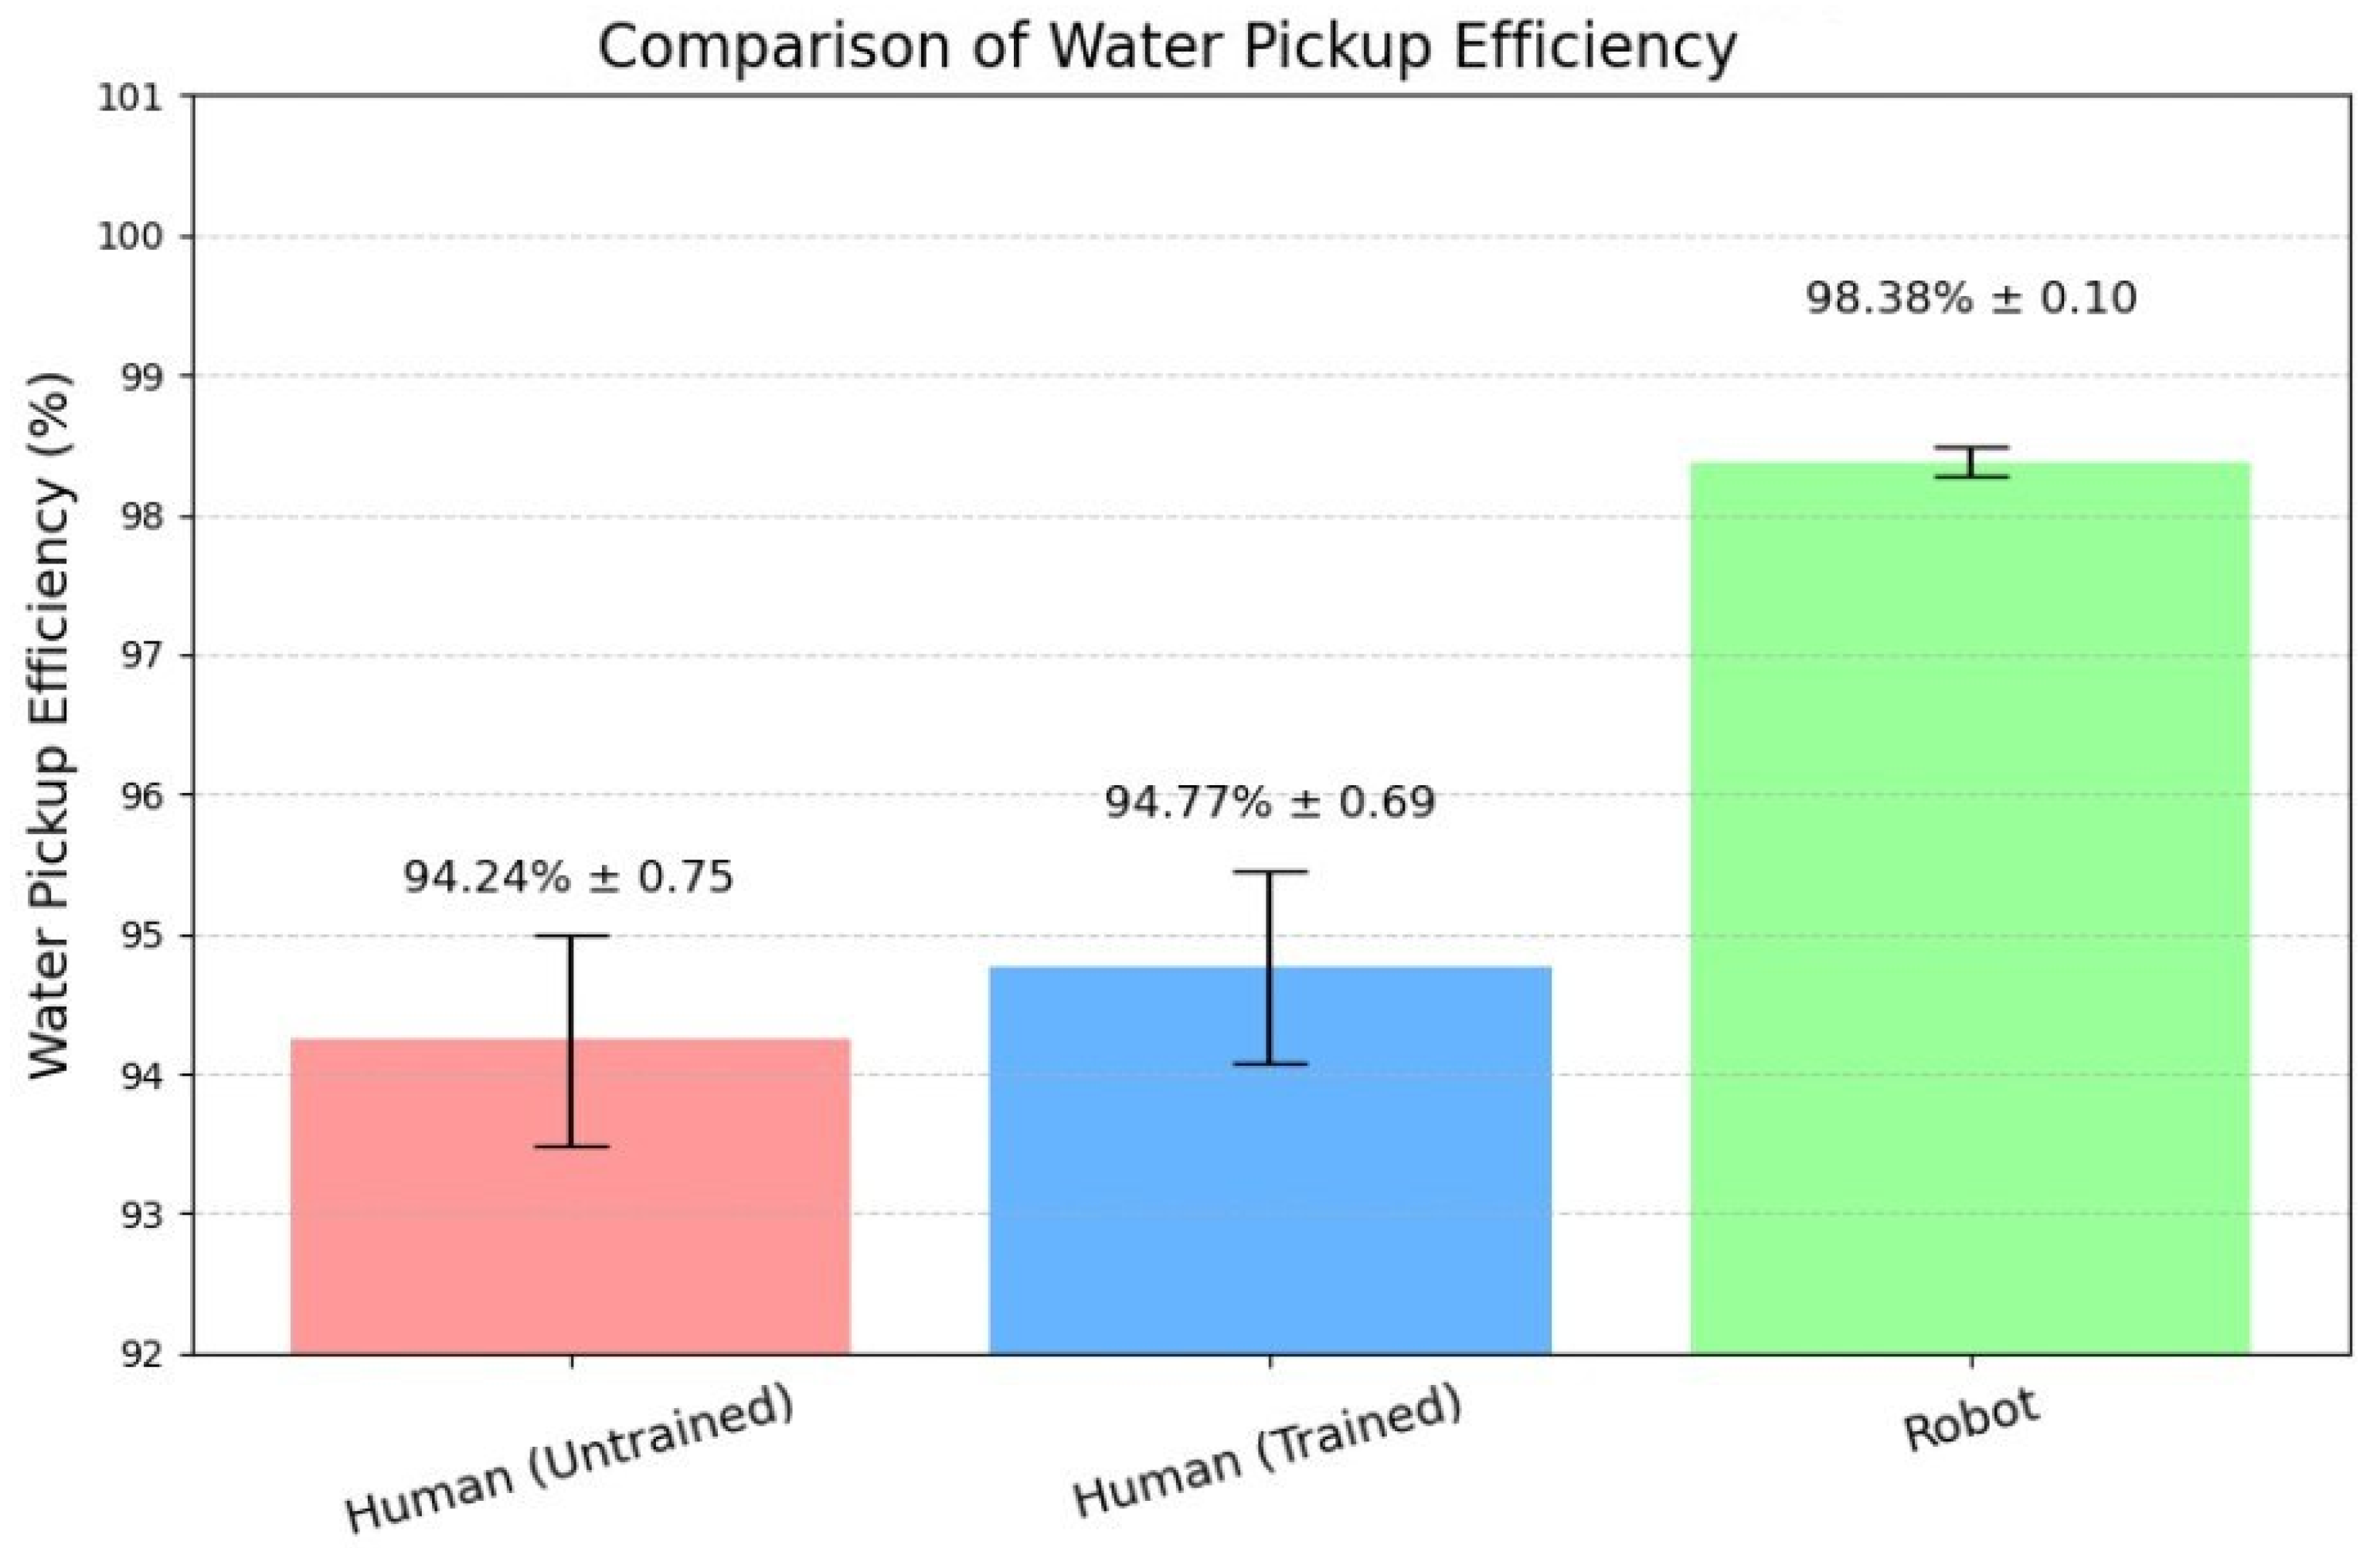This screenshot has width=2380, height=1548.
Task: Click the error bar on the Untrained bar
Action: (571, 1040)
